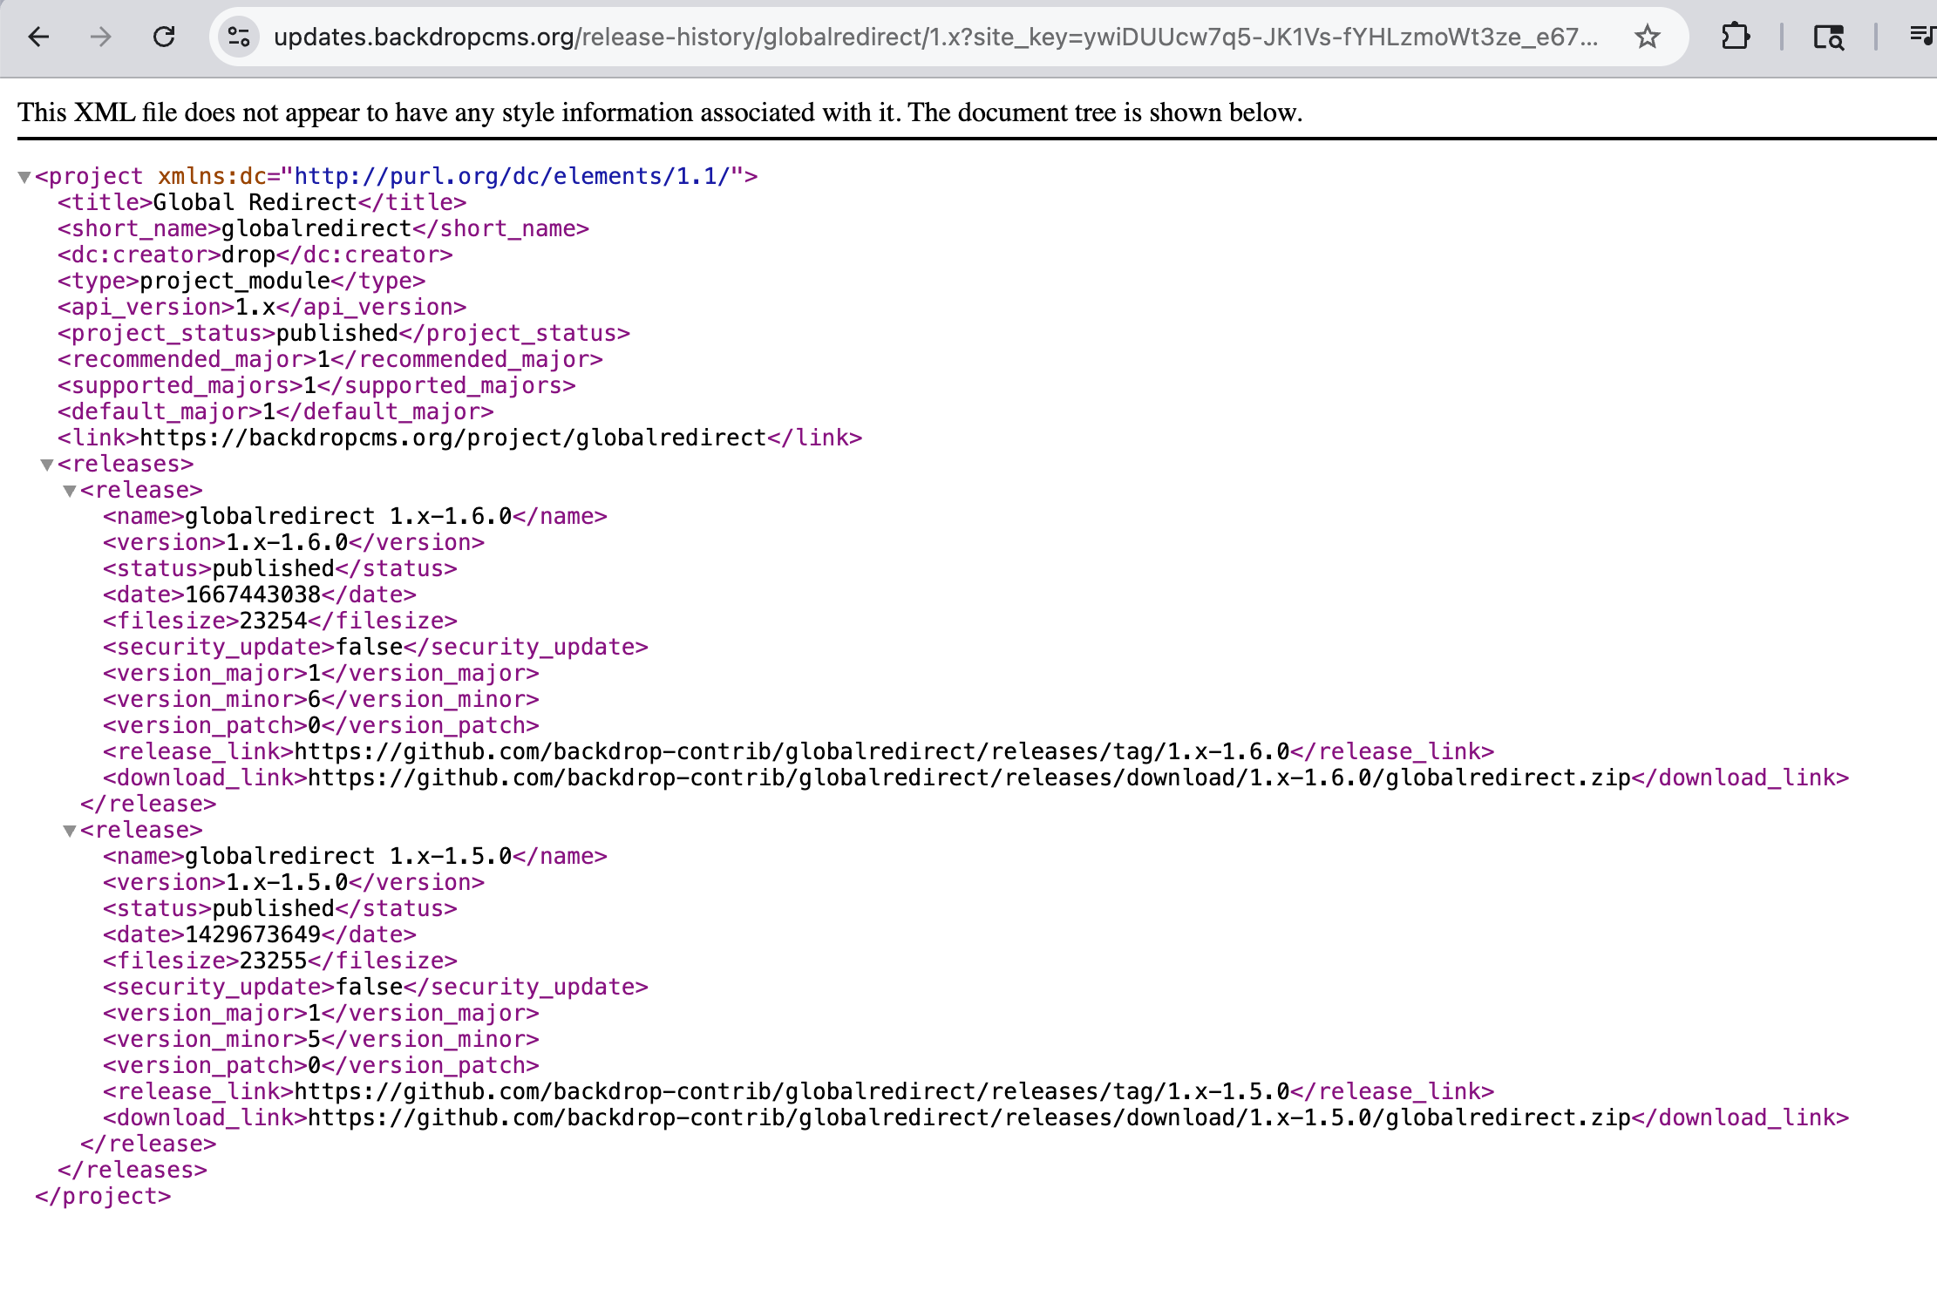Select name 'globalredirect 1.x-1.5.0'
Viewport: 1937px width, 1304px height.
349,856
